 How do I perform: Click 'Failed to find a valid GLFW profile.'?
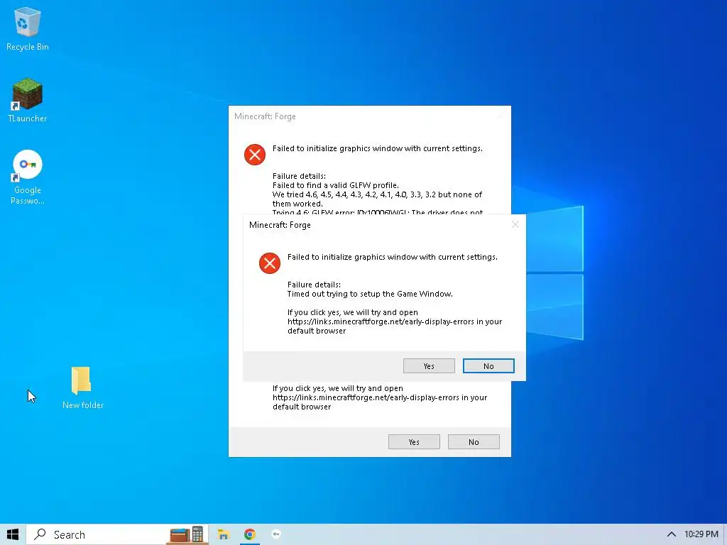click(336, 185)
